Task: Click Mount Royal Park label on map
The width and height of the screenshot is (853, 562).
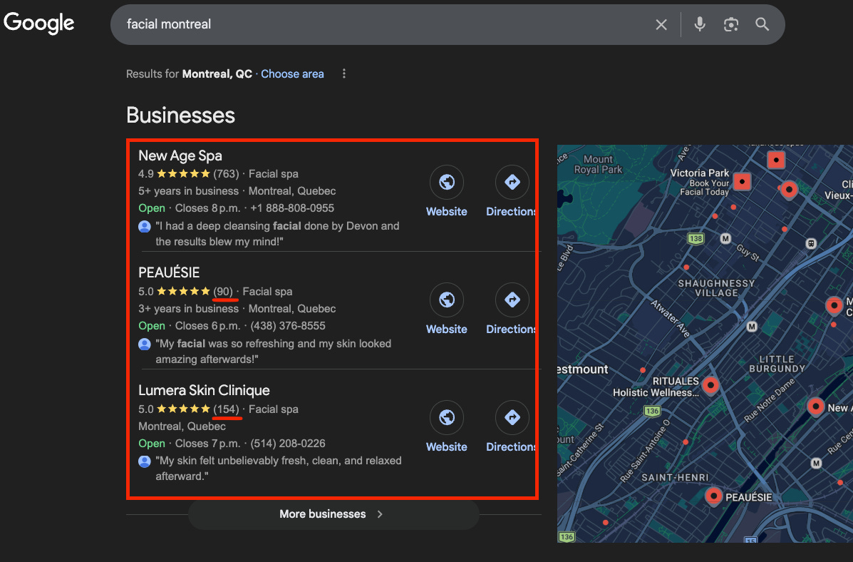Action: pos(598,165)
